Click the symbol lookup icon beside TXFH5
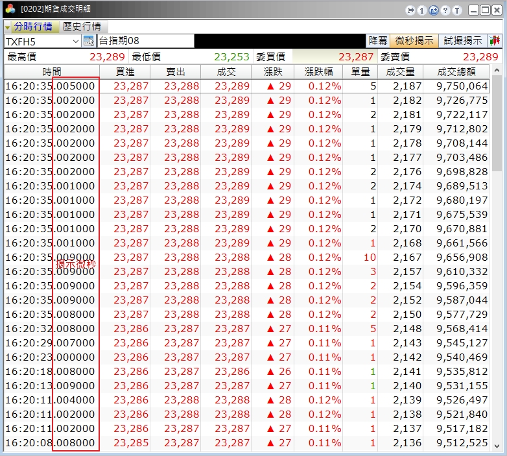This screenshot has height=456, width=507. click(89, 41)
